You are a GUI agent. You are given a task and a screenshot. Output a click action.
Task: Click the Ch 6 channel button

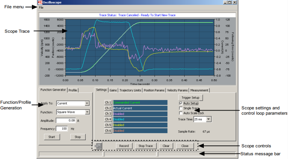coord(108,131)
